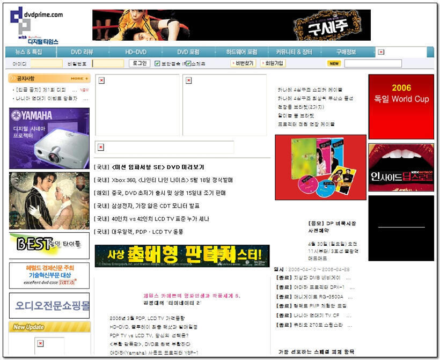
Task: Click the search field beside NEW badge
Action: [x=373, y=64]
